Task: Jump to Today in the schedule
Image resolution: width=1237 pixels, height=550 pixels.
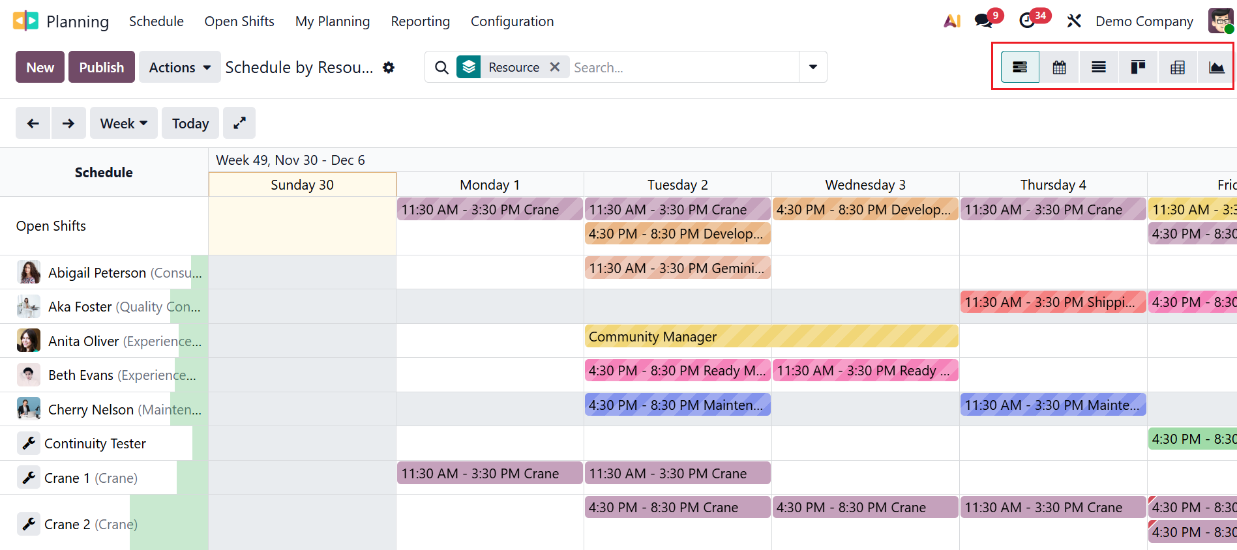Action: tap(190, 123)
